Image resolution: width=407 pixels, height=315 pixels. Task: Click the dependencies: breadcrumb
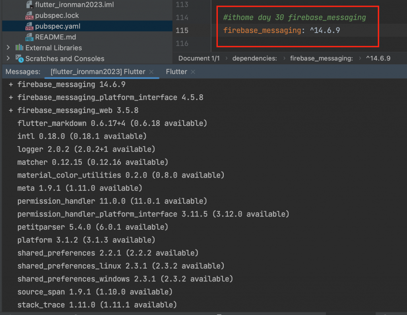point(255,58)
